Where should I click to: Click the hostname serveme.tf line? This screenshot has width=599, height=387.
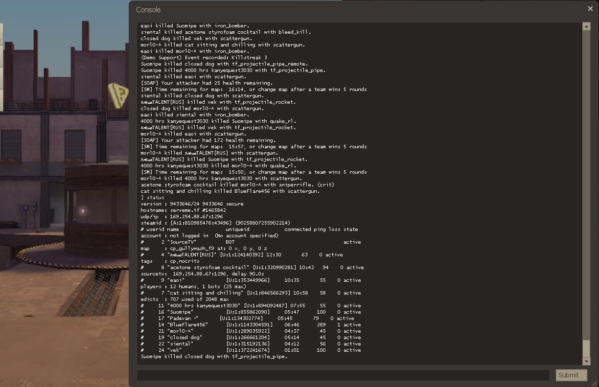177,210
